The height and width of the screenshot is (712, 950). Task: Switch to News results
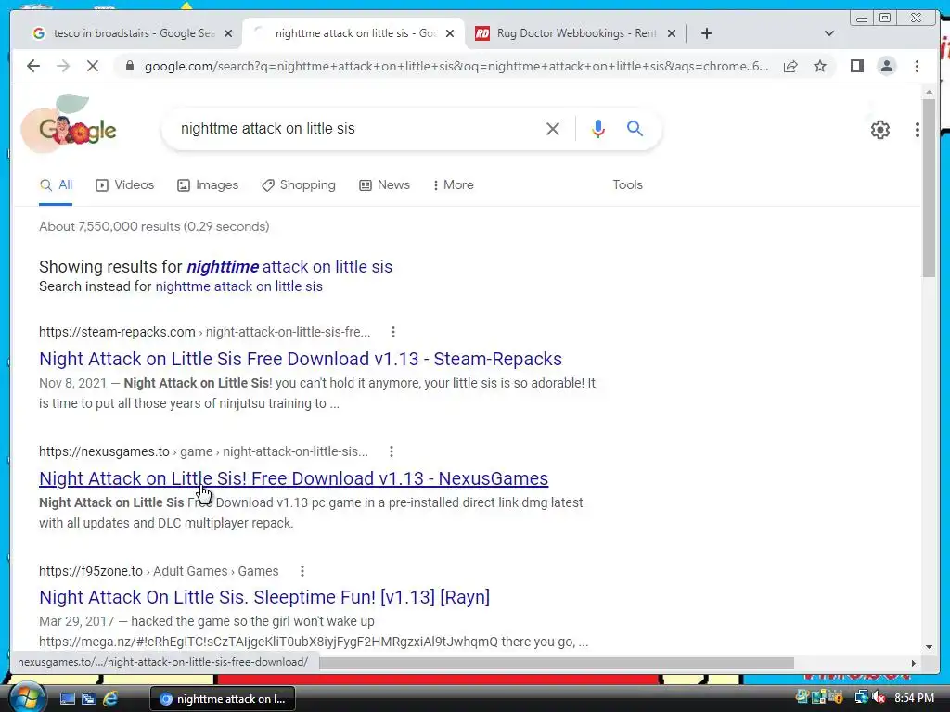(384, 185)
